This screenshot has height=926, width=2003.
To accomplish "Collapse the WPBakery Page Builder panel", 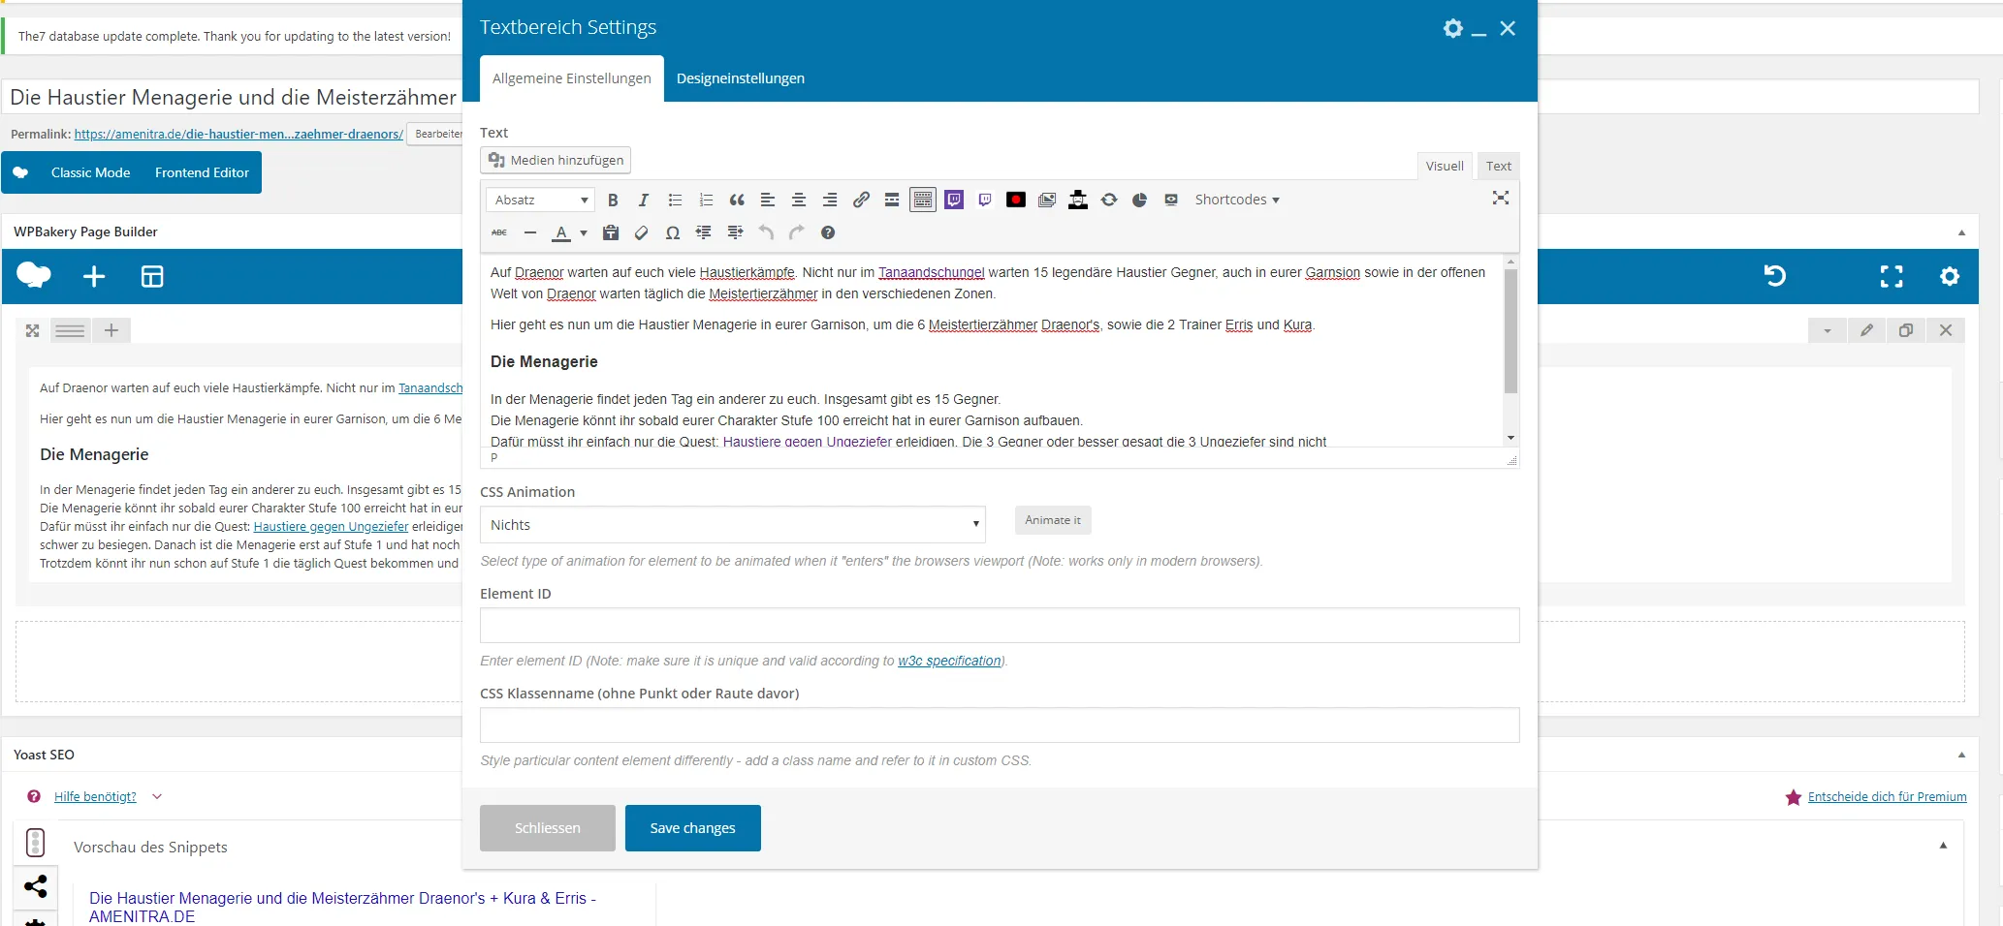I will point(1961,232).
